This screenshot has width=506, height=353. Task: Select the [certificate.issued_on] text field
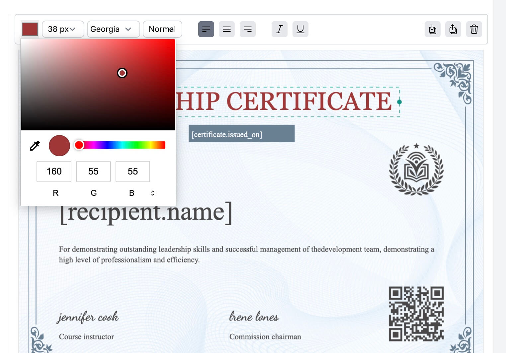click(241, 134)
